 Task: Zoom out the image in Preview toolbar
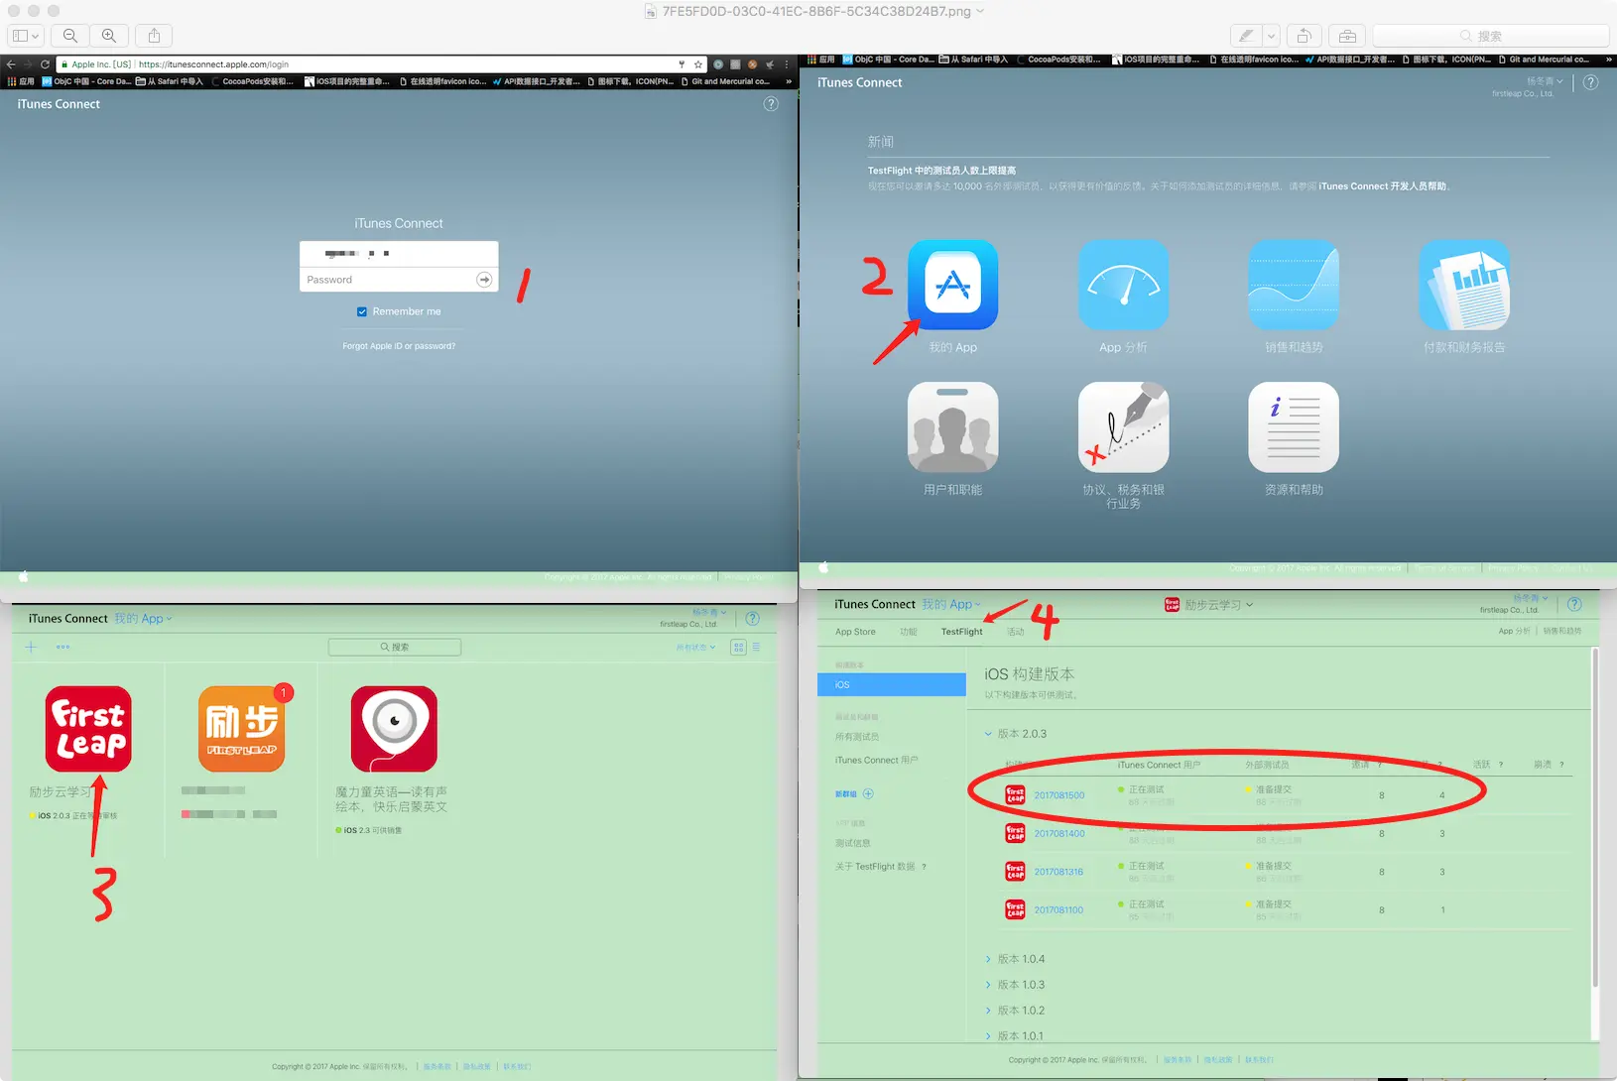point(70,36)
